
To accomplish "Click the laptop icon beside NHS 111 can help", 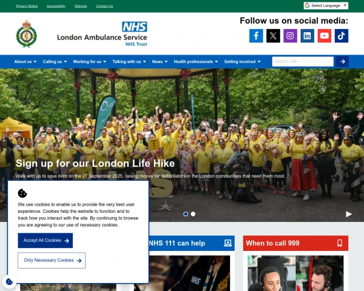I will click(x=227, y=243).
